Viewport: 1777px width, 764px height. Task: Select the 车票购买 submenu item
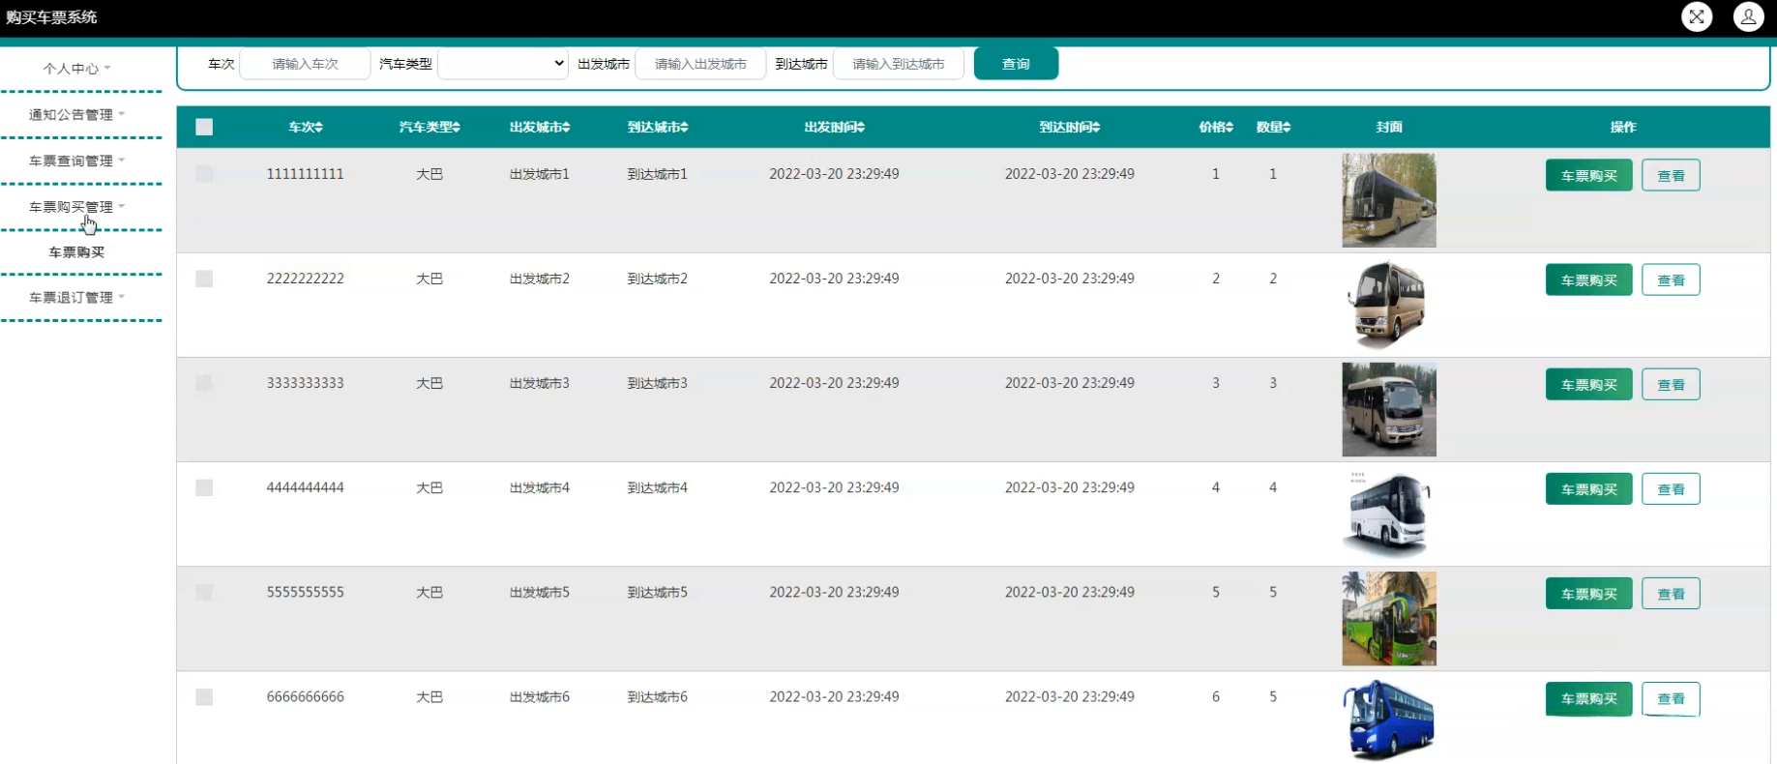(77, 252)
